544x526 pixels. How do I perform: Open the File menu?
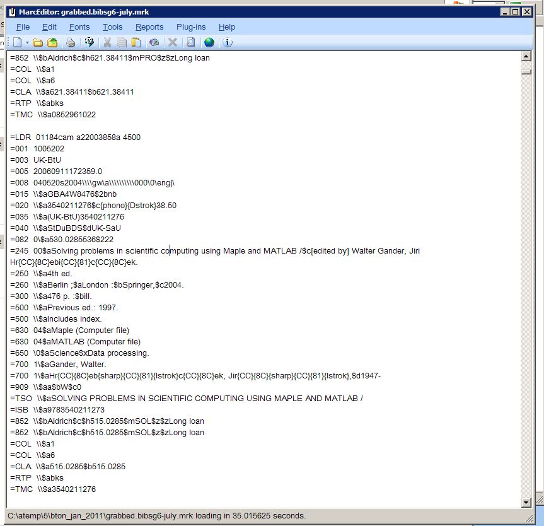coord(23,27)
